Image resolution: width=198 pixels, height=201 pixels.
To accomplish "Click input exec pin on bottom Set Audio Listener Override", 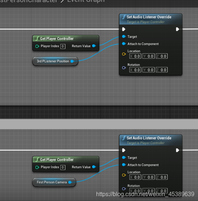I will coord(124,150).
